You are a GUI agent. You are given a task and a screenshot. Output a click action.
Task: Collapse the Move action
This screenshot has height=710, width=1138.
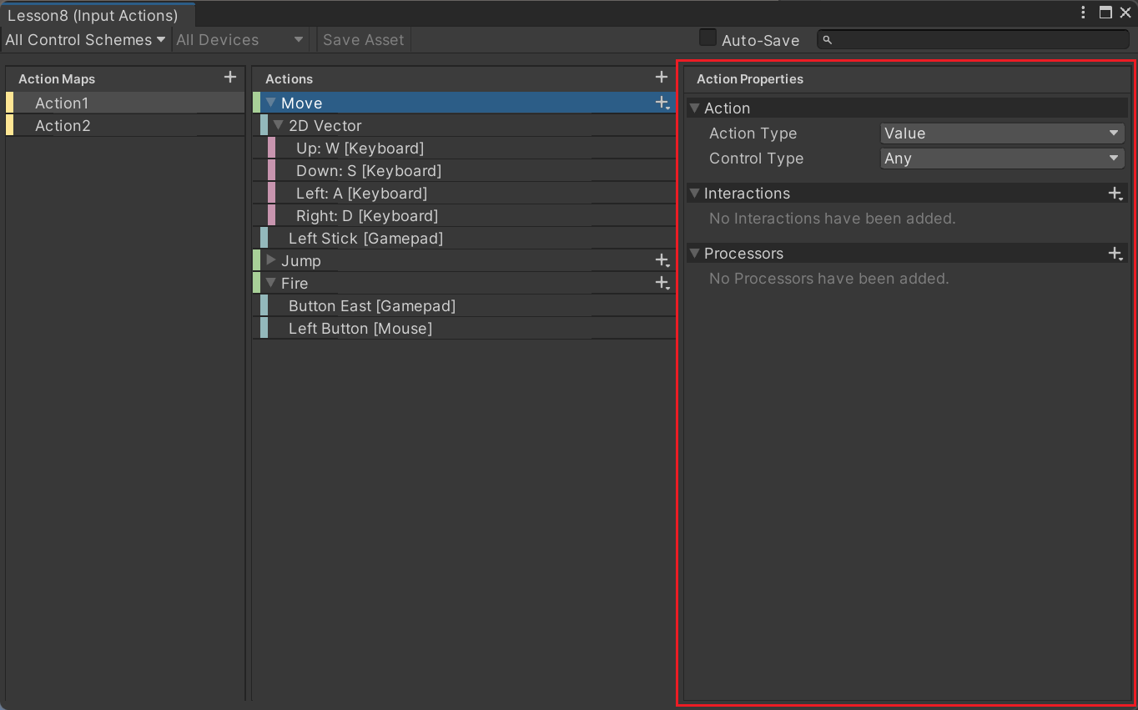point(271,103)
